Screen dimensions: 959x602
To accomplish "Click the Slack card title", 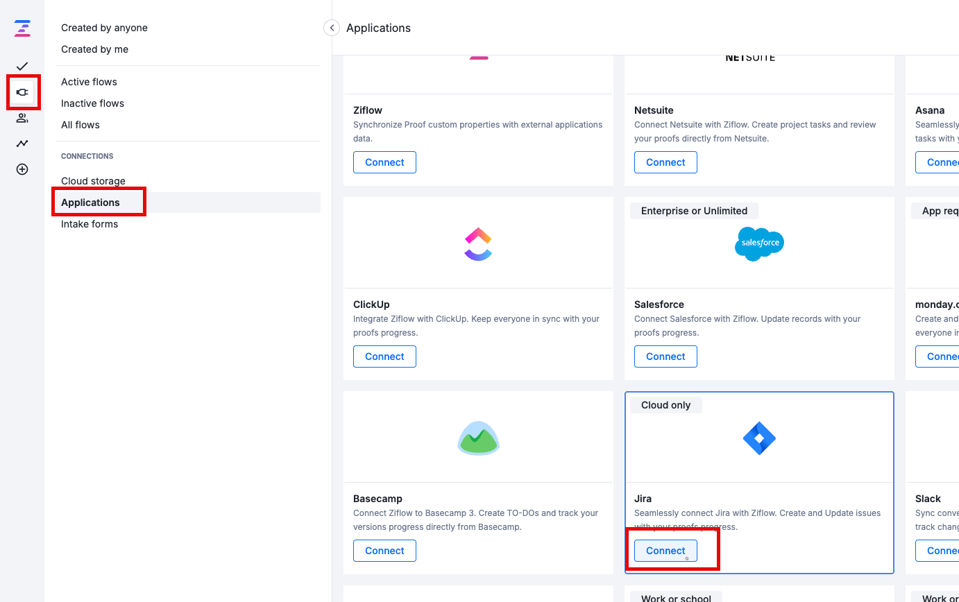I will click(x=928, y=499).
